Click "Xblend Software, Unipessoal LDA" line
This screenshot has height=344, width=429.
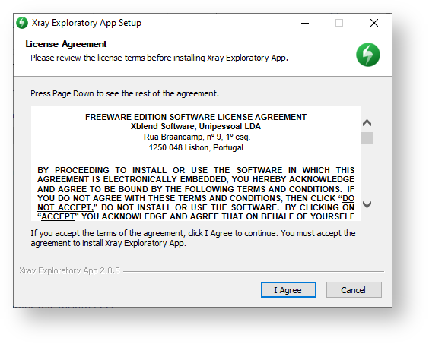click(x=196, y=126)
